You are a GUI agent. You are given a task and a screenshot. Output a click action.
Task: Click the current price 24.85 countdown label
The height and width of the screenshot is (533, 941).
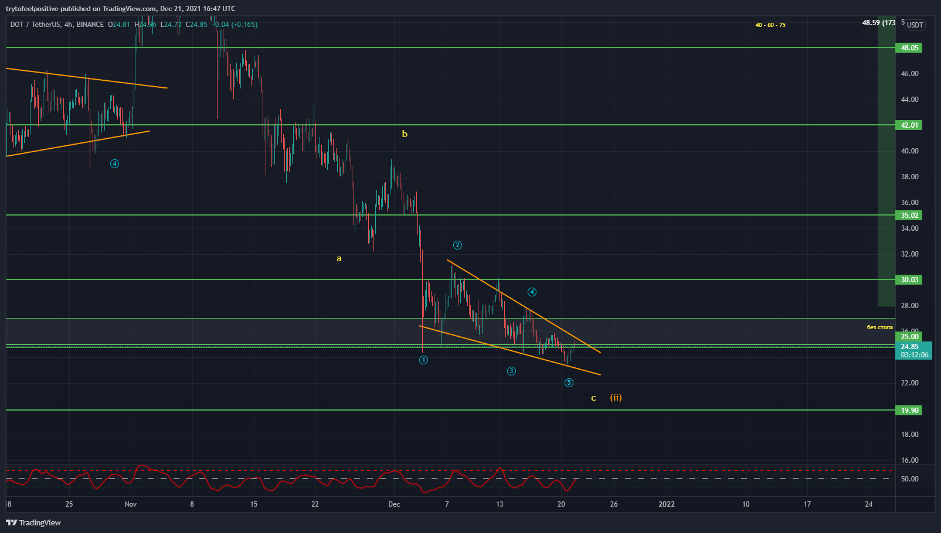913,351
